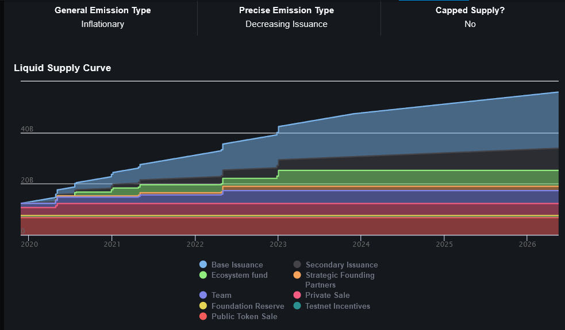The width and height of the screenshot is (565, 330).
Task: Click the pink Private Sale legend dot
Action: 297,296
